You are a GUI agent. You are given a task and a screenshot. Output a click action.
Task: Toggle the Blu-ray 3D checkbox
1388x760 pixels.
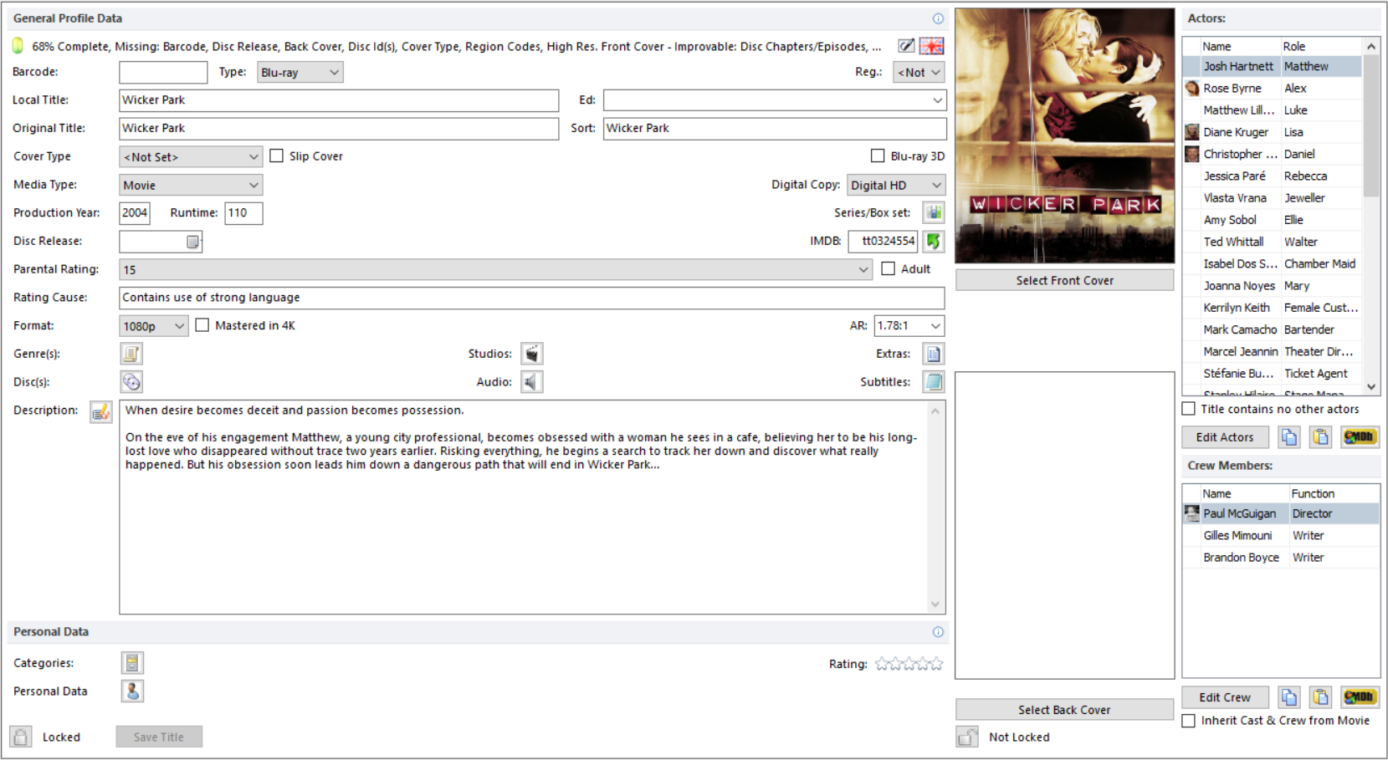click(x=878, y=156)
